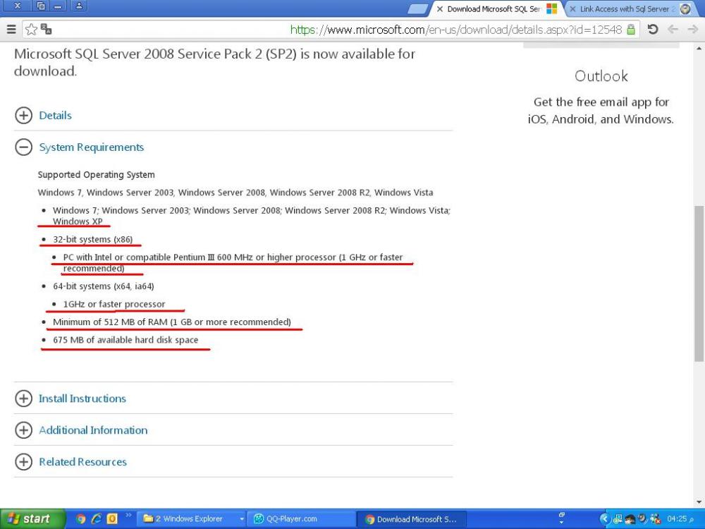Go forward to next page

click(693, 30)
